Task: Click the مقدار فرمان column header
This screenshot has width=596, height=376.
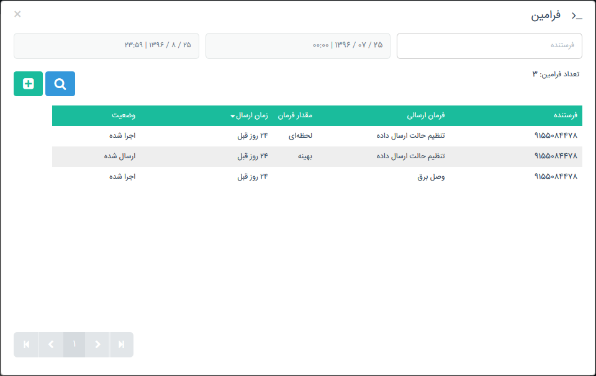Action: (294, 115)
